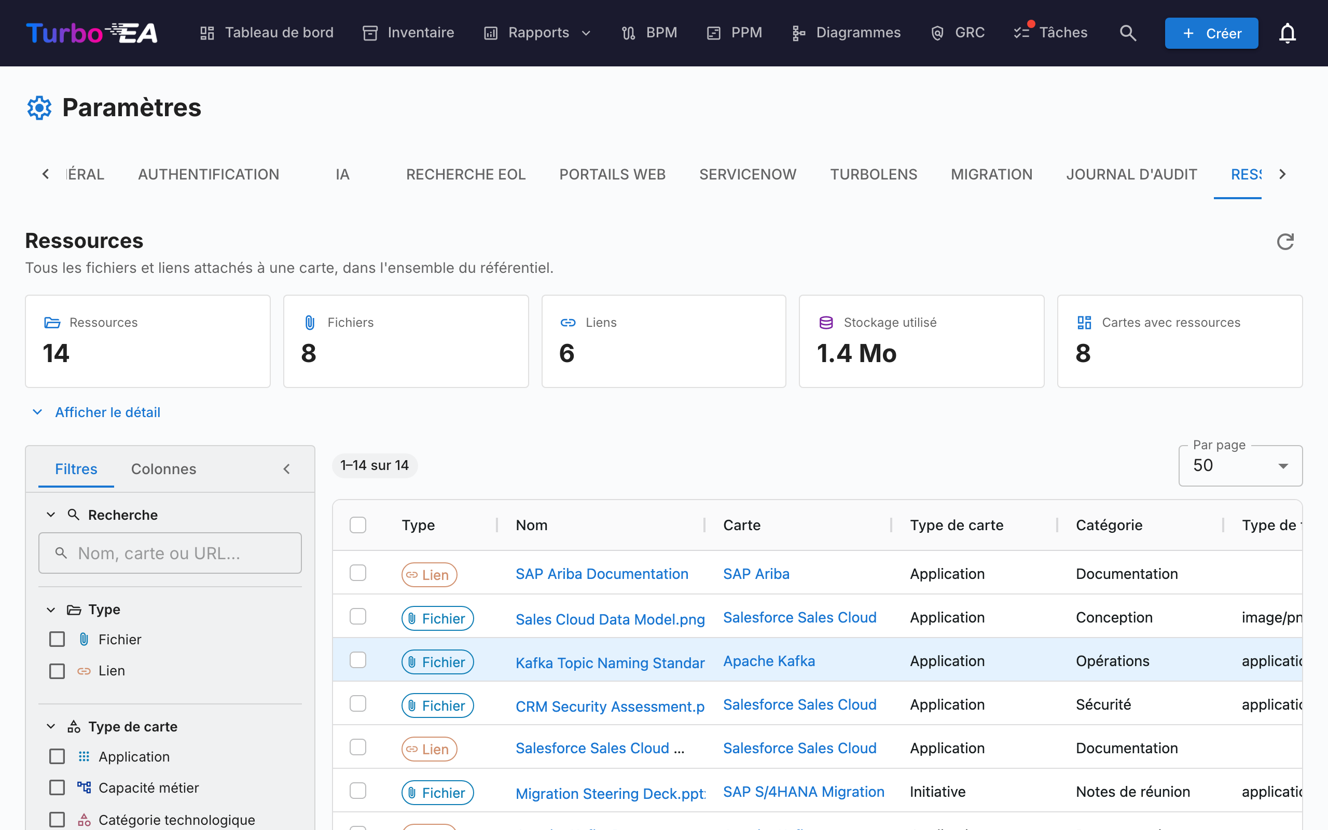Open the SAP S/4HANA Migration card
1328x830 pixels.
804,792
